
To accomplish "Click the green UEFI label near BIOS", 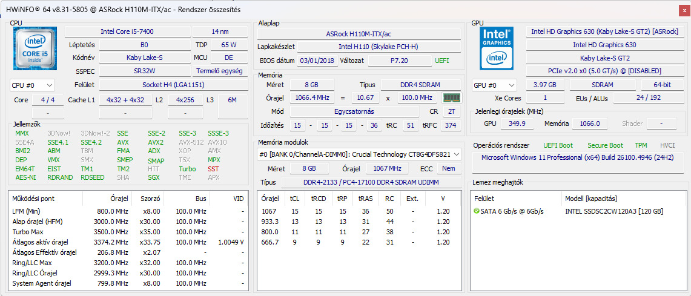I will [x=443, y=61].
